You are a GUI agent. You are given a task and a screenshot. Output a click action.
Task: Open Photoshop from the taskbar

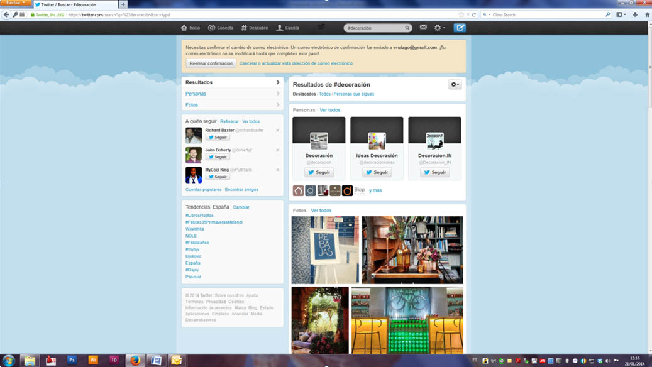(x=72, y=360)
